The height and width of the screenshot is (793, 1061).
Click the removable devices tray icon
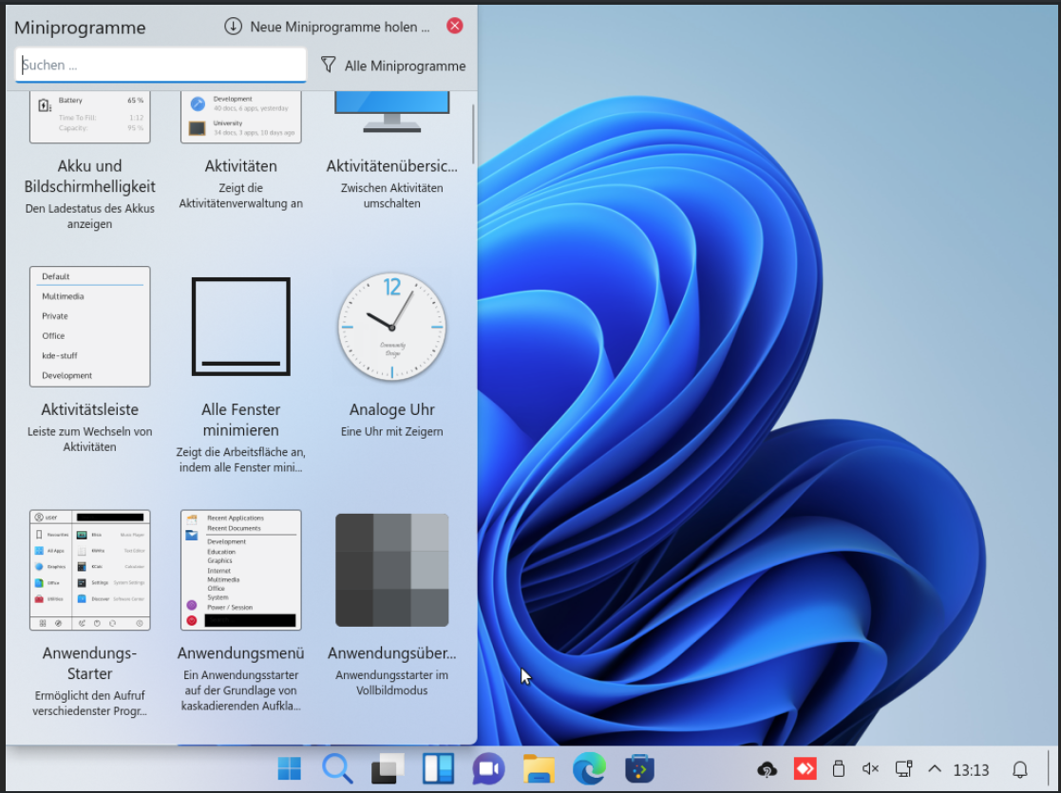tap(839, 768)
